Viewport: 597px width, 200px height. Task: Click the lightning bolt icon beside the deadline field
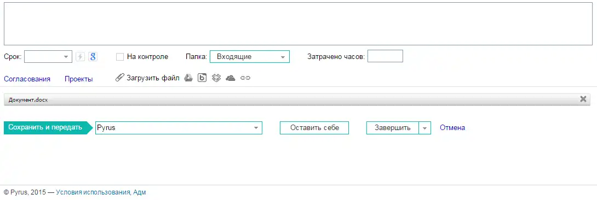[x=80, y=57]
